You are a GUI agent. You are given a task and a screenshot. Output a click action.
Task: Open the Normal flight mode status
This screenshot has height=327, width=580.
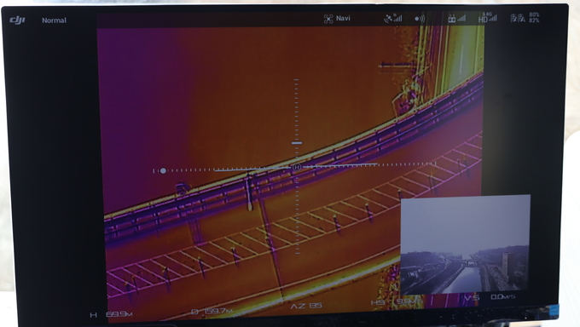(54, 20)
